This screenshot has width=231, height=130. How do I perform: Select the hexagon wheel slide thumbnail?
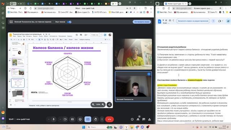[18, 83]
